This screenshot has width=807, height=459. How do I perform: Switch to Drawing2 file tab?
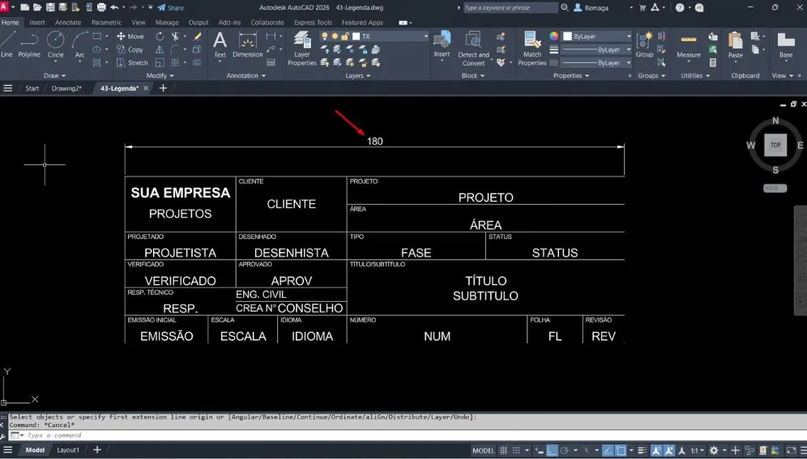pos(66,88)
